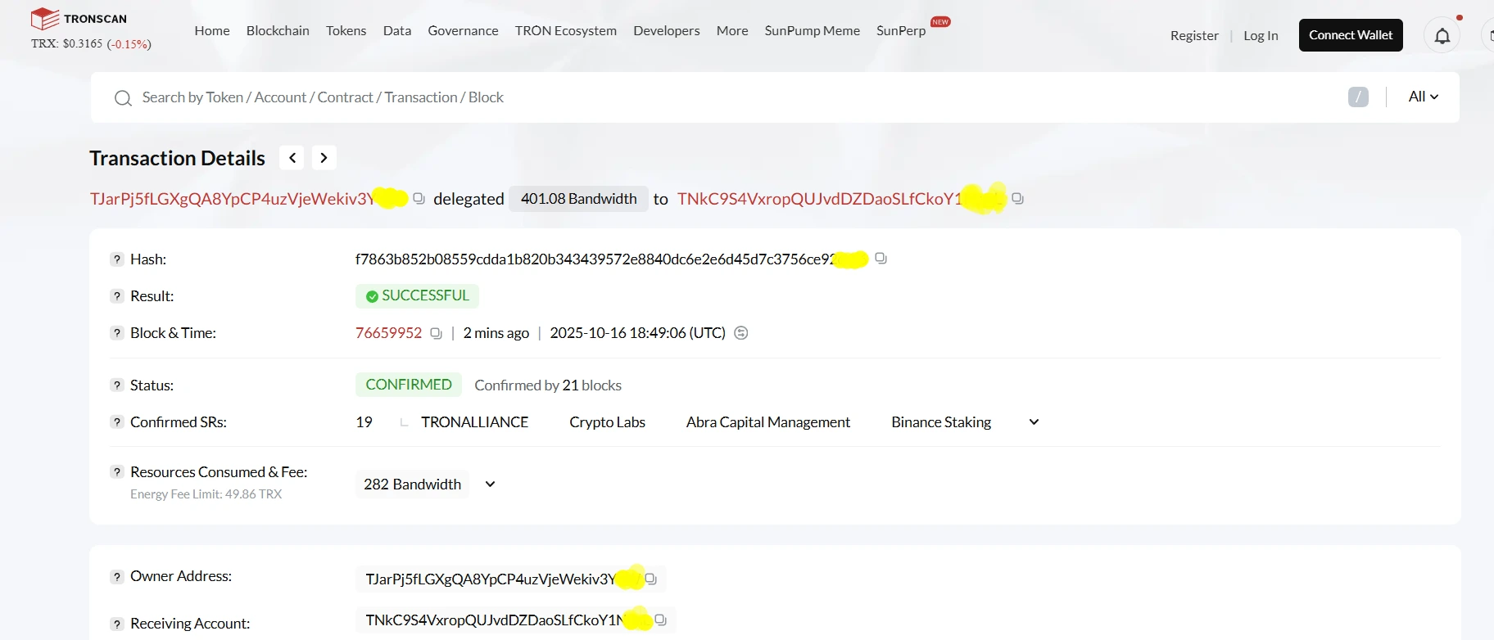Copy the transaction hash
Screen dimensions: 1494x640
click(x=881, y=259)
